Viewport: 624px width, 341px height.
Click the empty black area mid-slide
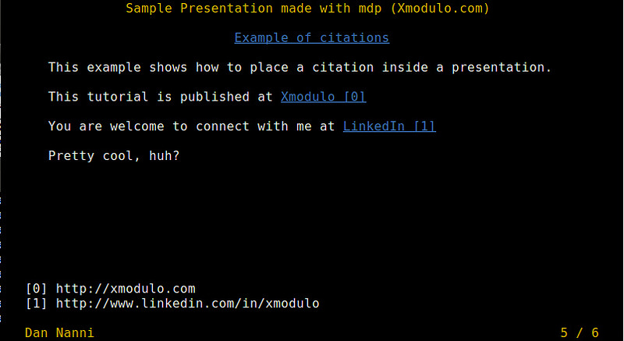(312, 218)
